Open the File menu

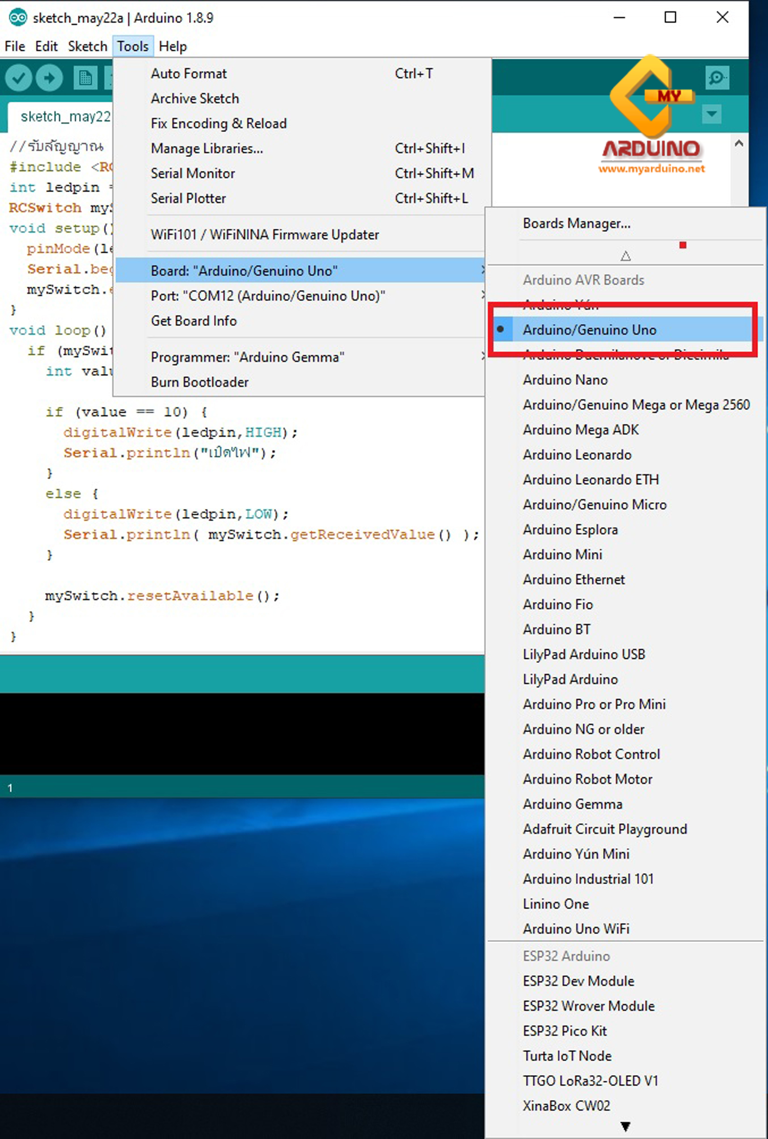pos(15,47)
